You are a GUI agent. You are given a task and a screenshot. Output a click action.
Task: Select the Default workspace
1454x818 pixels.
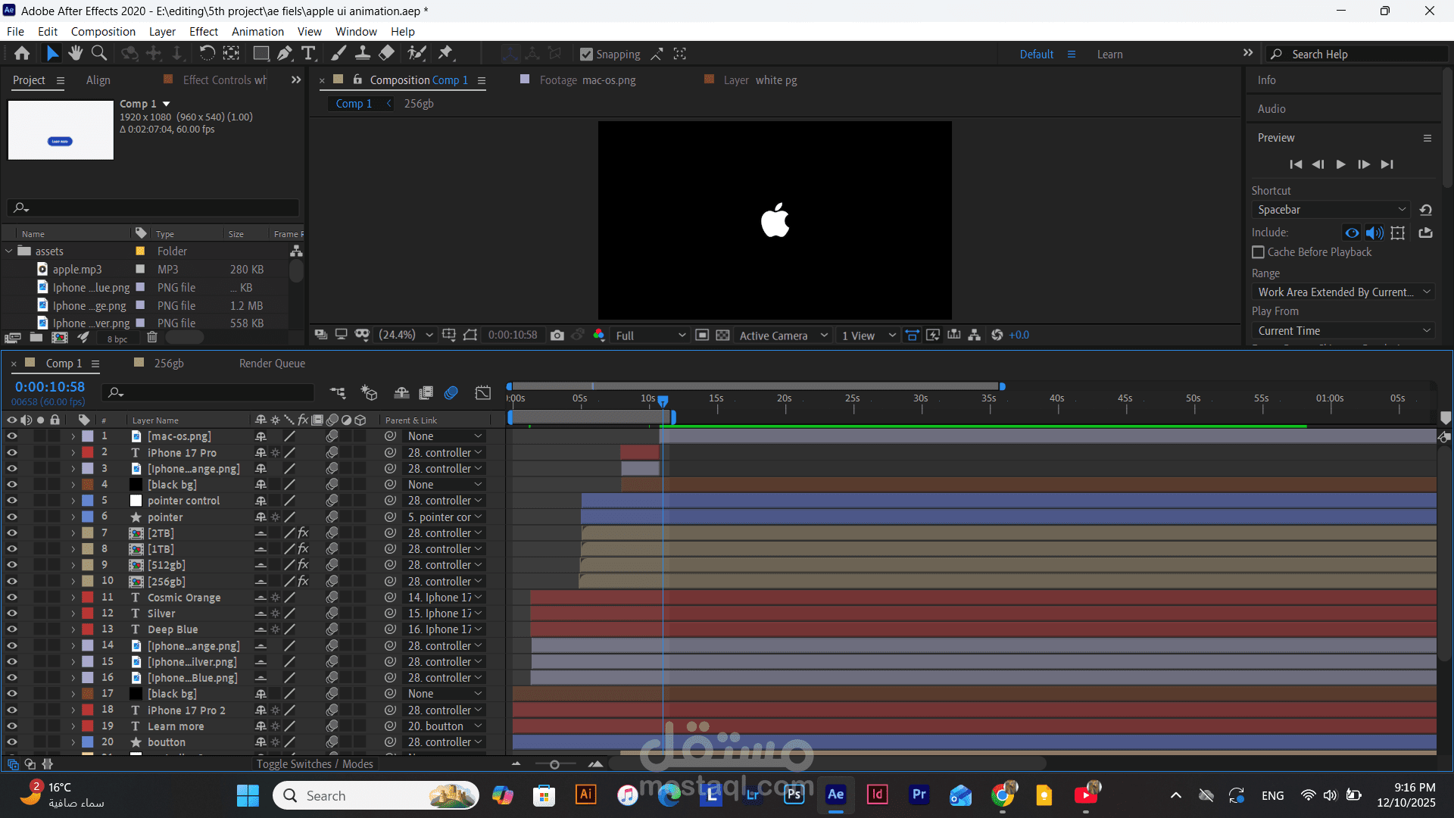click(x=1036, y=55)
